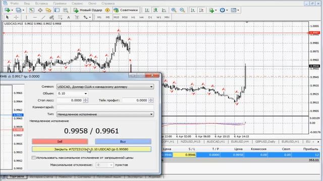Click the Тейк профит value field
This screenshot has height=181, width=323.
click(135, 100)
